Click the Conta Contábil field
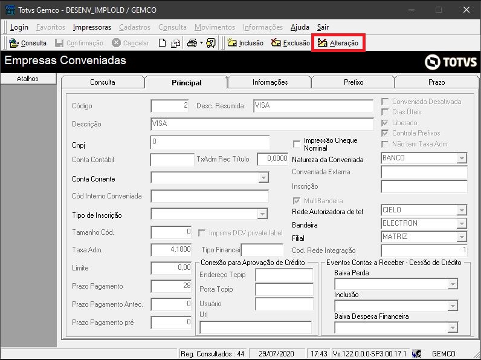Screen dimensions: 481x360 pyautogui.click(x=172, y=160)
